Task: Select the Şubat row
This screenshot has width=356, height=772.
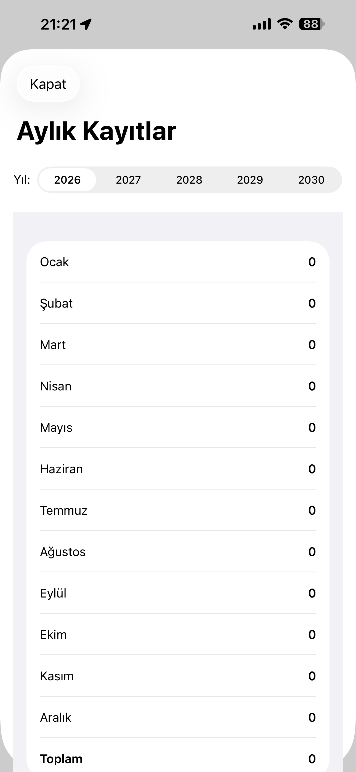Action: point(178,303)
